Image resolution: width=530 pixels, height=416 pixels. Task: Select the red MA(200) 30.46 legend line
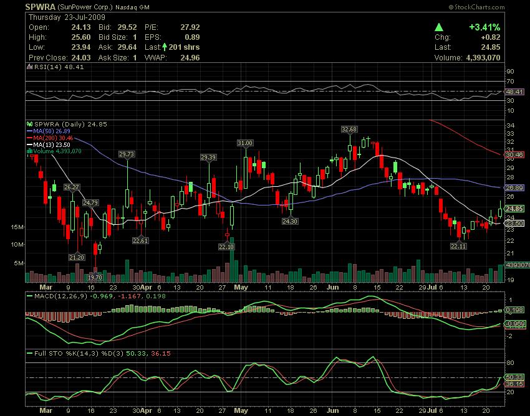point(50,138)
